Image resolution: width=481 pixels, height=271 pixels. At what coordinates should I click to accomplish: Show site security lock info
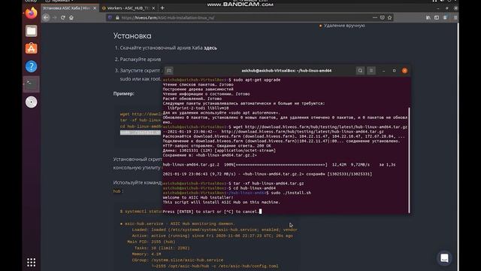click(117, 17)
